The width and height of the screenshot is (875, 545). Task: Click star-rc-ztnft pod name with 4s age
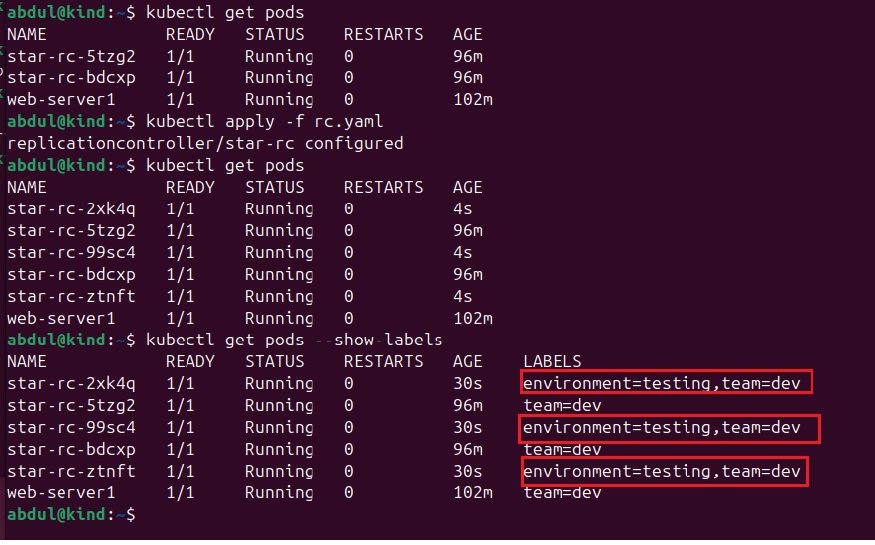(x=70, y=296)
